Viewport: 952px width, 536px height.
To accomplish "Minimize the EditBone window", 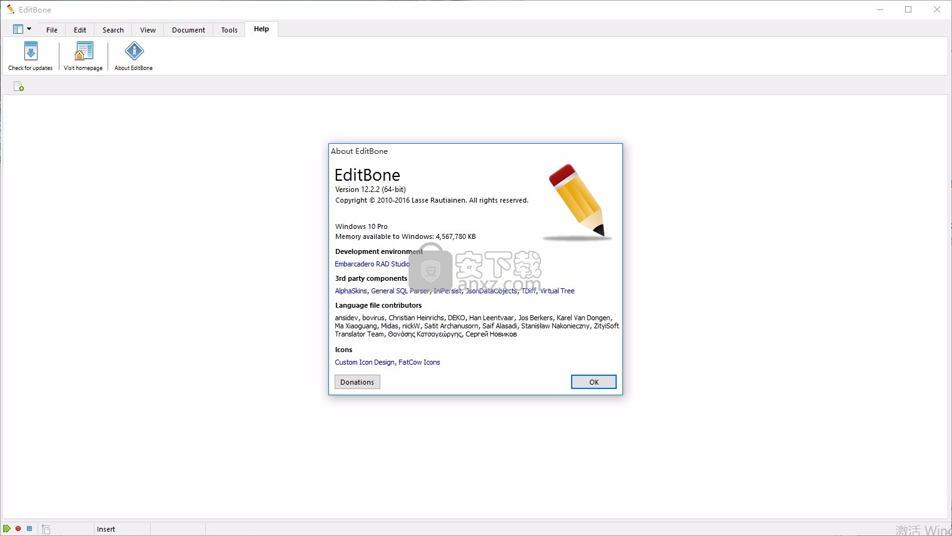I will pos(880,9).
